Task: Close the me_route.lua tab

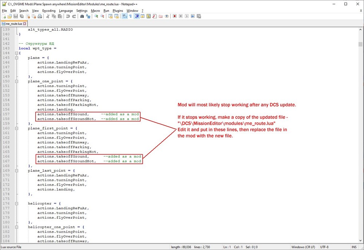Action: 25,24
